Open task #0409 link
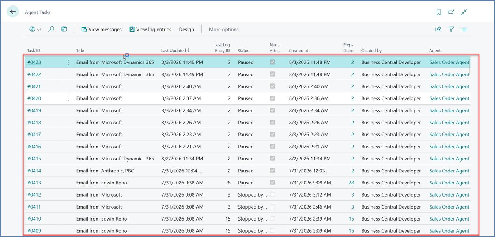Image resolution: width=495 pixels, height=237 pixels. [34, 231]
